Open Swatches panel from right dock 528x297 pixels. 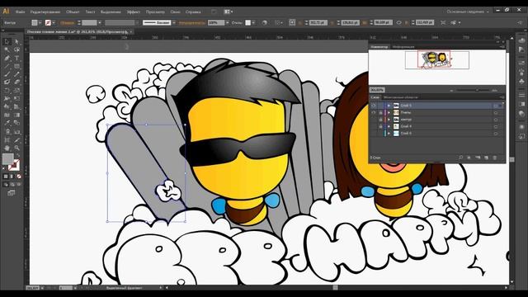coord(521,63)
